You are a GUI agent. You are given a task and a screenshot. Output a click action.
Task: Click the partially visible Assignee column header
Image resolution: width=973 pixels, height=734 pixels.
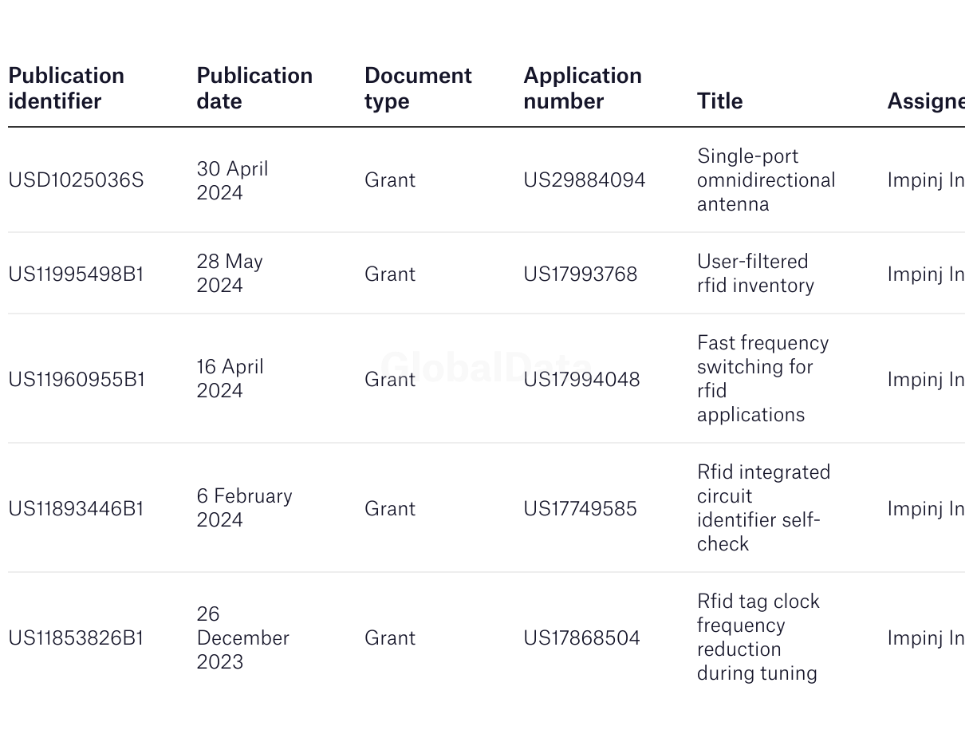(x=925, y=101)
